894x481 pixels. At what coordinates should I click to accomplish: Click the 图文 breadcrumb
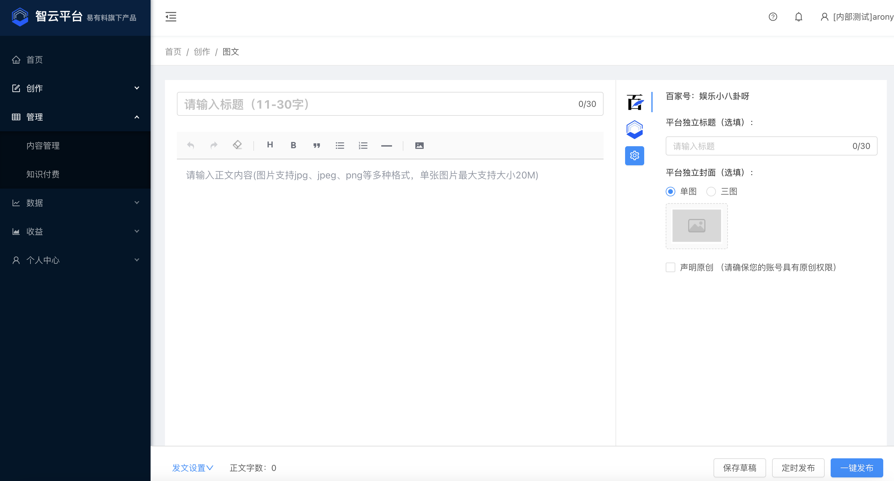click(x=230, y=52)
